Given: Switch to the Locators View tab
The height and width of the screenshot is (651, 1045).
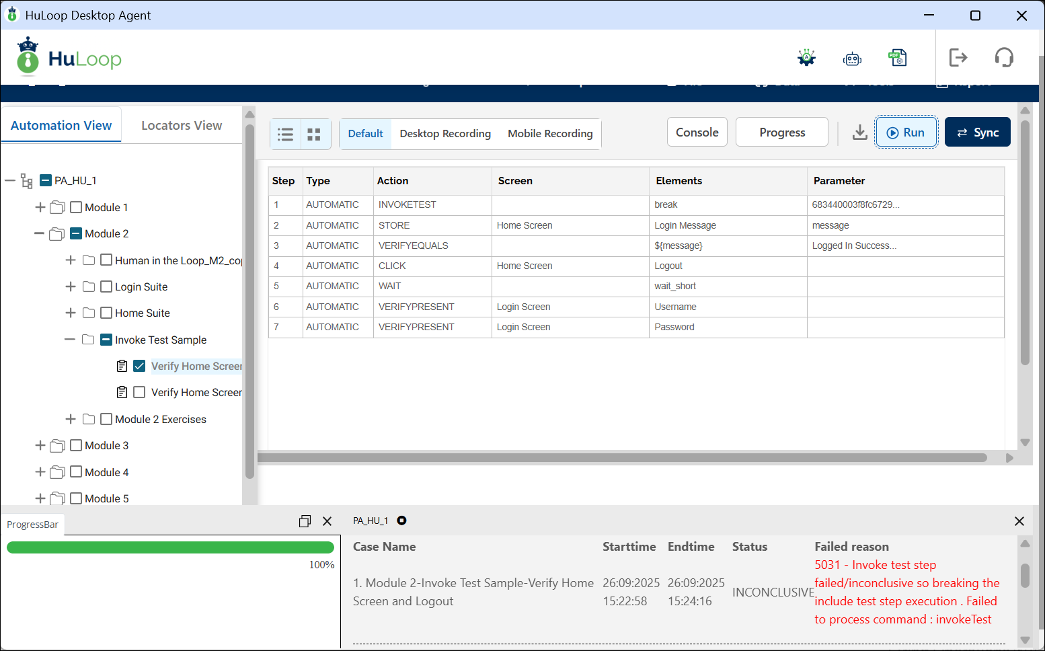Looking at the screenshot, I should click(x=181, y=126).
